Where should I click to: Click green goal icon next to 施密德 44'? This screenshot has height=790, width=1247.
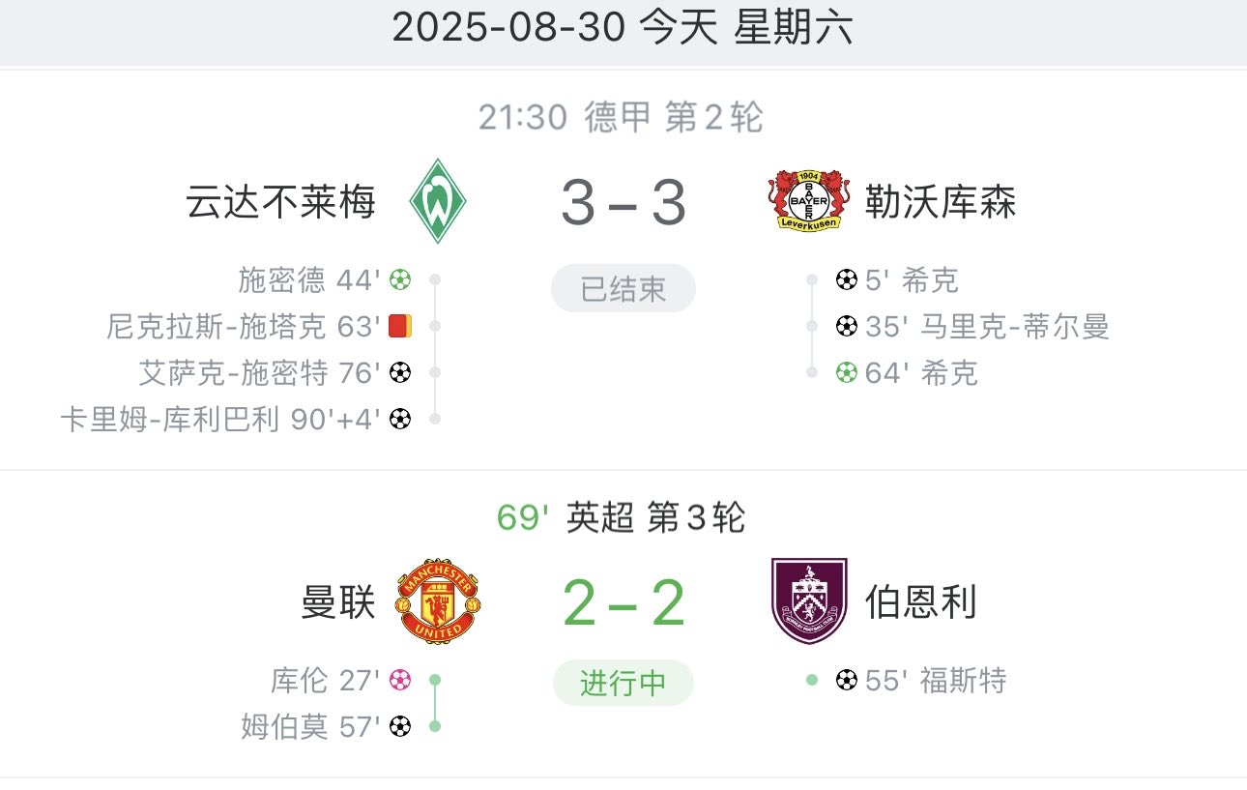pos(400,280)
